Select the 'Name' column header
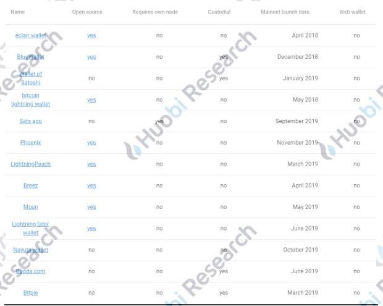The width and height of the screenshot is (383, 306). coord(17,12)
